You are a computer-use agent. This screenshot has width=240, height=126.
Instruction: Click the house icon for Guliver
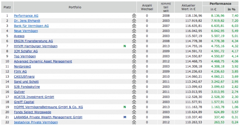pyautogui.click(x=134, y=92)
